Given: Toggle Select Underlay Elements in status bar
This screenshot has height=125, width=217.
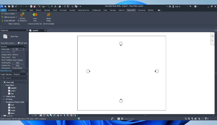Looking at the screenshot, I should 189,119.
